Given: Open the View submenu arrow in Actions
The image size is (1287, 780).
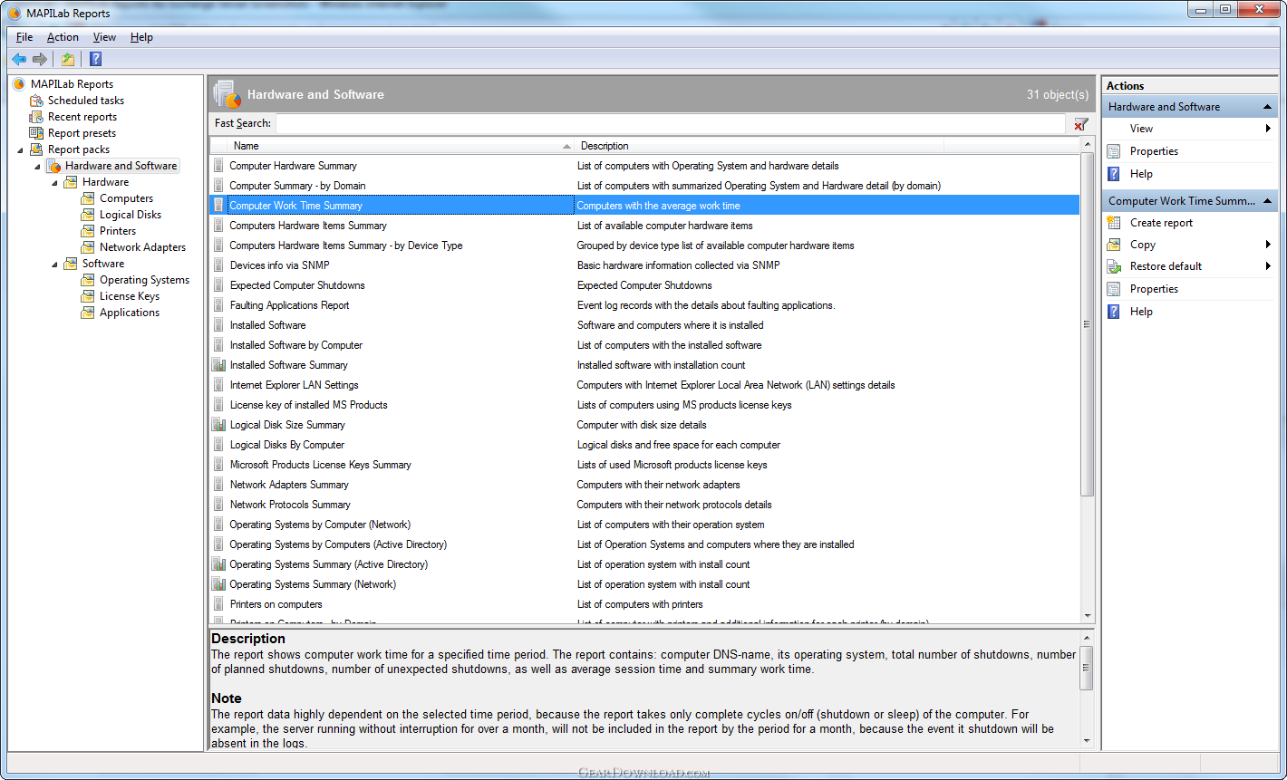Looking at the screenshot, I should (1268, 129).
